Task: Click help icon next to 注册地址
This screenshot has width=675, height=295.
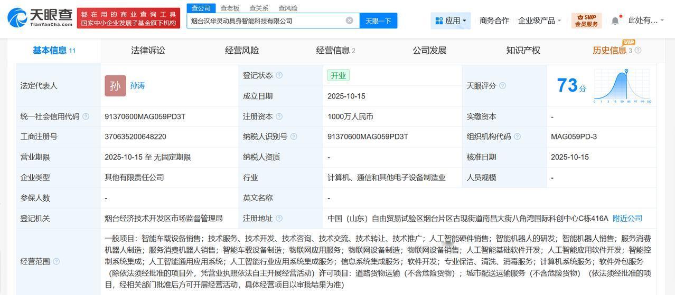Action: tap(279, 218)
